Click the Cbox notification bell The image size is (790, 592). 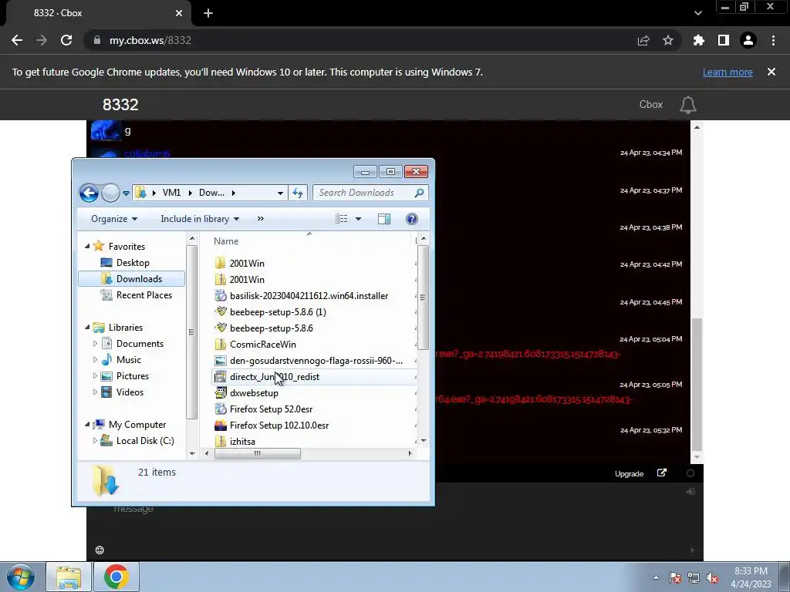[x=687, y=105]
